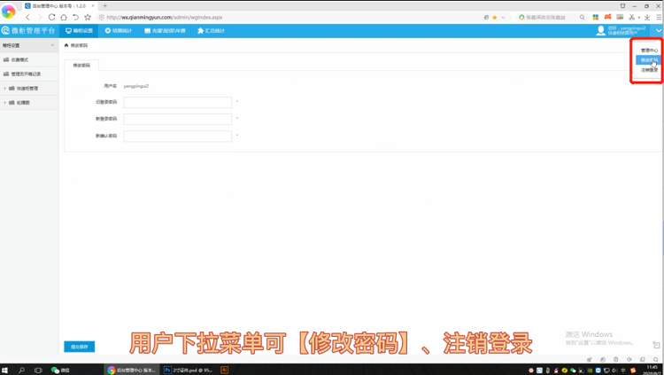The height and width of the screenshot is (375, 664).
Task: Click the user avatar icon in the header
Action: tap(601, 31)
